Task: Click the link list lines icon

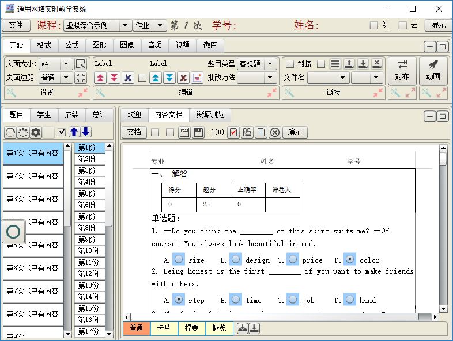Action: (335, 64)
